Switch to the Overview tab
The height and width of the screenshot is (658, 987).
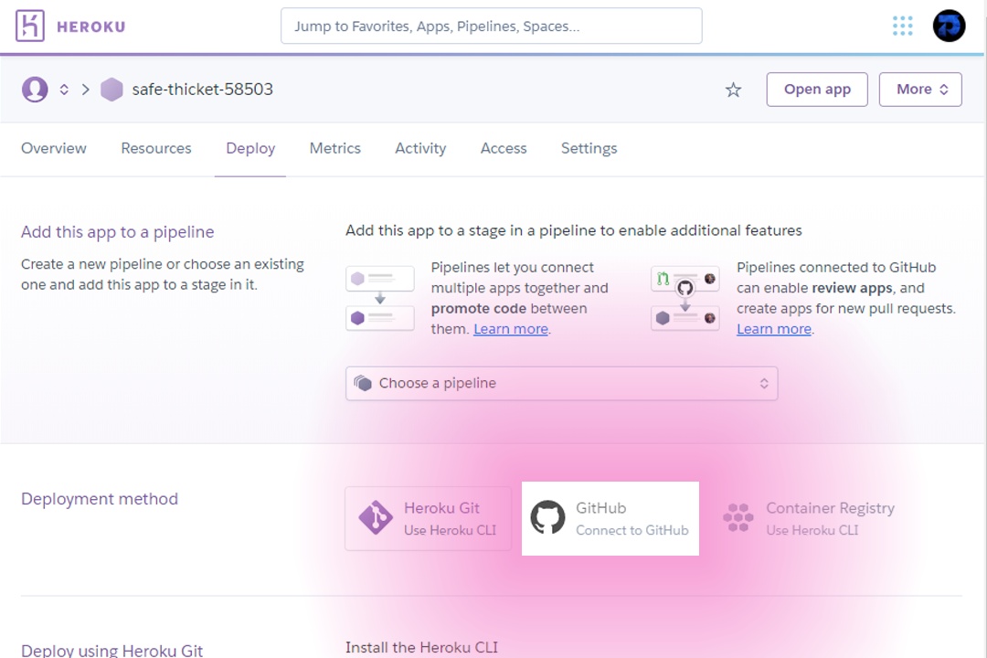pos(54,149)
